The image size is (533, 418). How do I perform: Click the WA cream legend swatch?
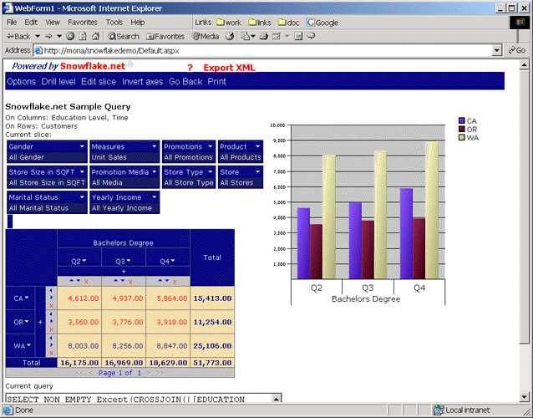pos(462,137)
